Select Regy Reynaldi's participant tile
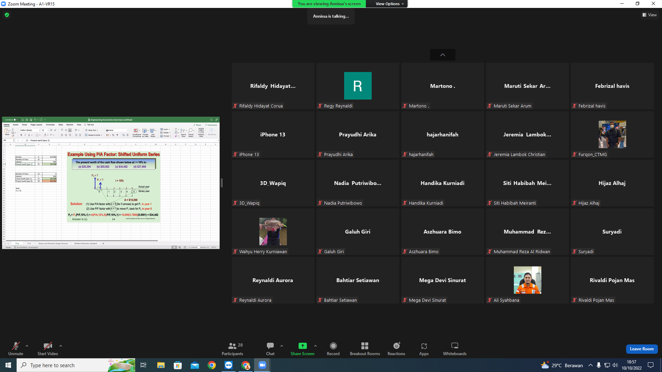Image resolution: width=662 pixels, height=372 pixels. coord(358,86)
